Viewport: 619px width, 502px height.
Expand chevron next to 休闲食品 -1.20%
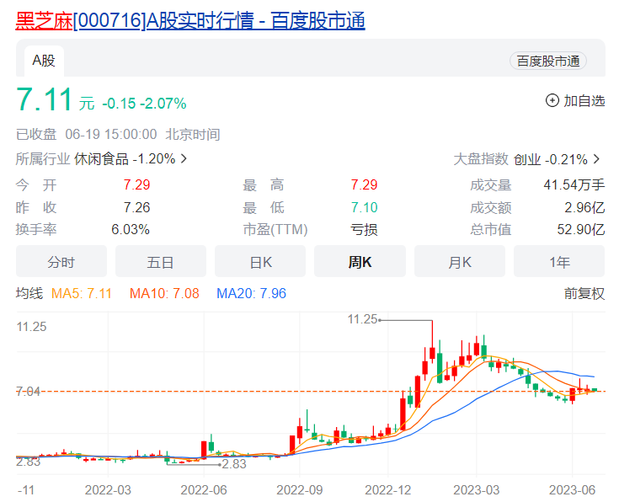pos(184,159)
